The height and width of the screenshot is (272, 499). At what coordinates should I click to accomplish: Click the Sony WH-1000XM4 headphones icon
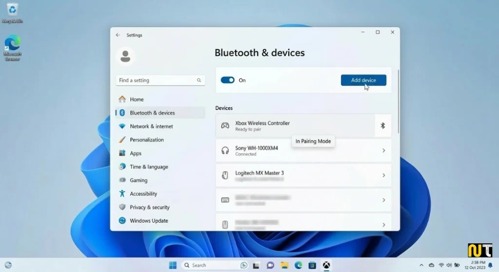pyautogui.click(x=225, y=151)
